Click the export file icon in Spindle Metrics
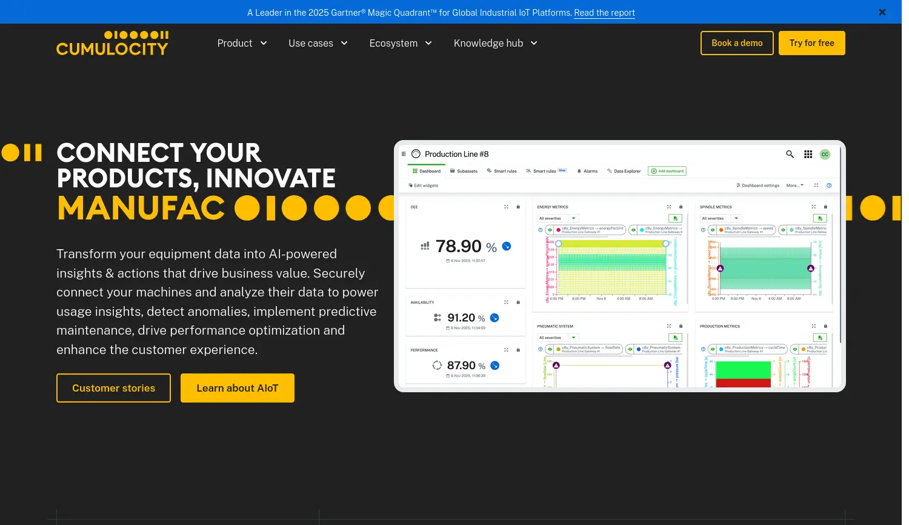The height and width of the screenshot is (525, 909). [x=820, y=218]
